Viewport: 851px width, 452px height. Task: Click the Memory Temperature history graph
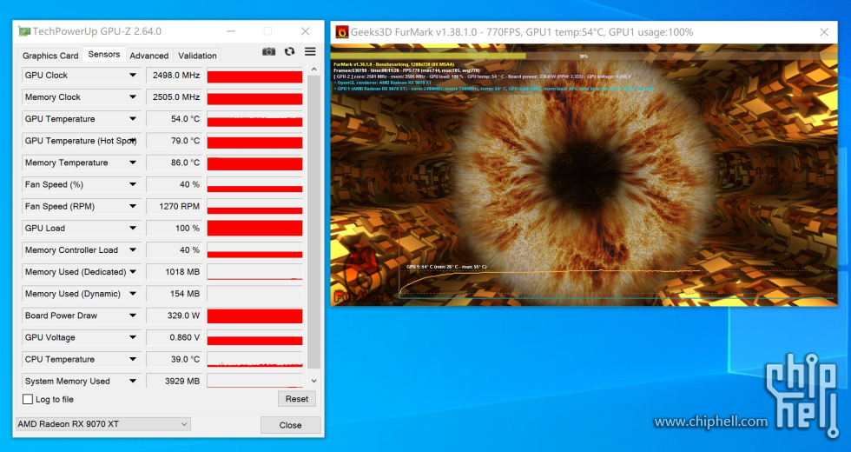pos(254,163)
